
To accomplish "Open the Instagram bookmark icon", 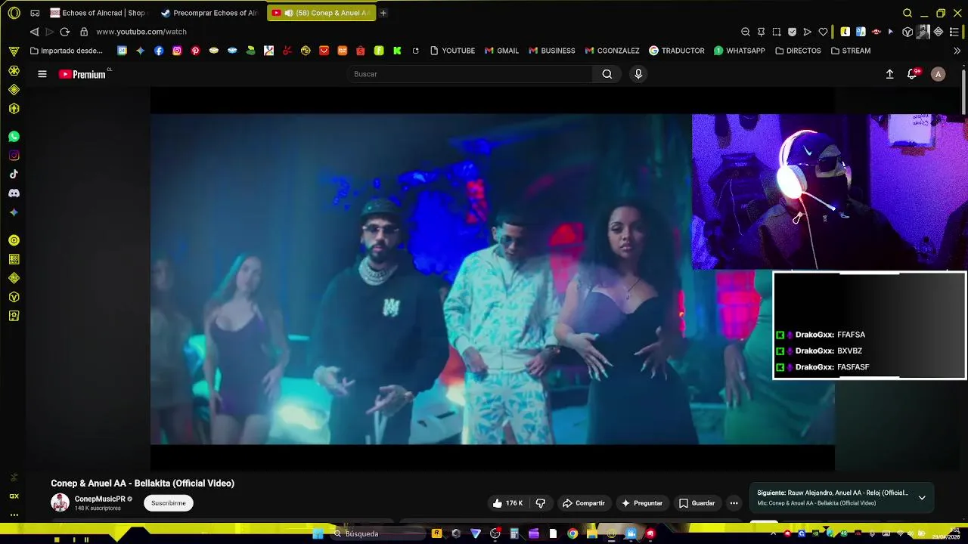I will coord(177,51).
